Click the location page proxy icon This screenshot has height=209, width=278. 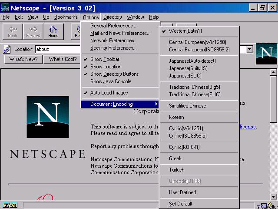point(7,49)
